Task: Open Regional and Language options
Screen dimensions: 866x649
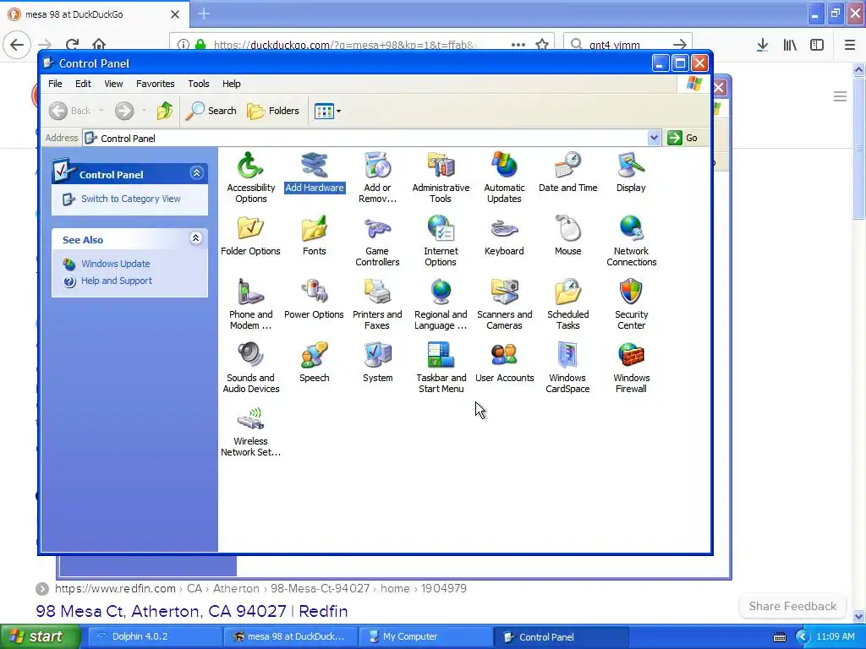Action: point(441,304)
